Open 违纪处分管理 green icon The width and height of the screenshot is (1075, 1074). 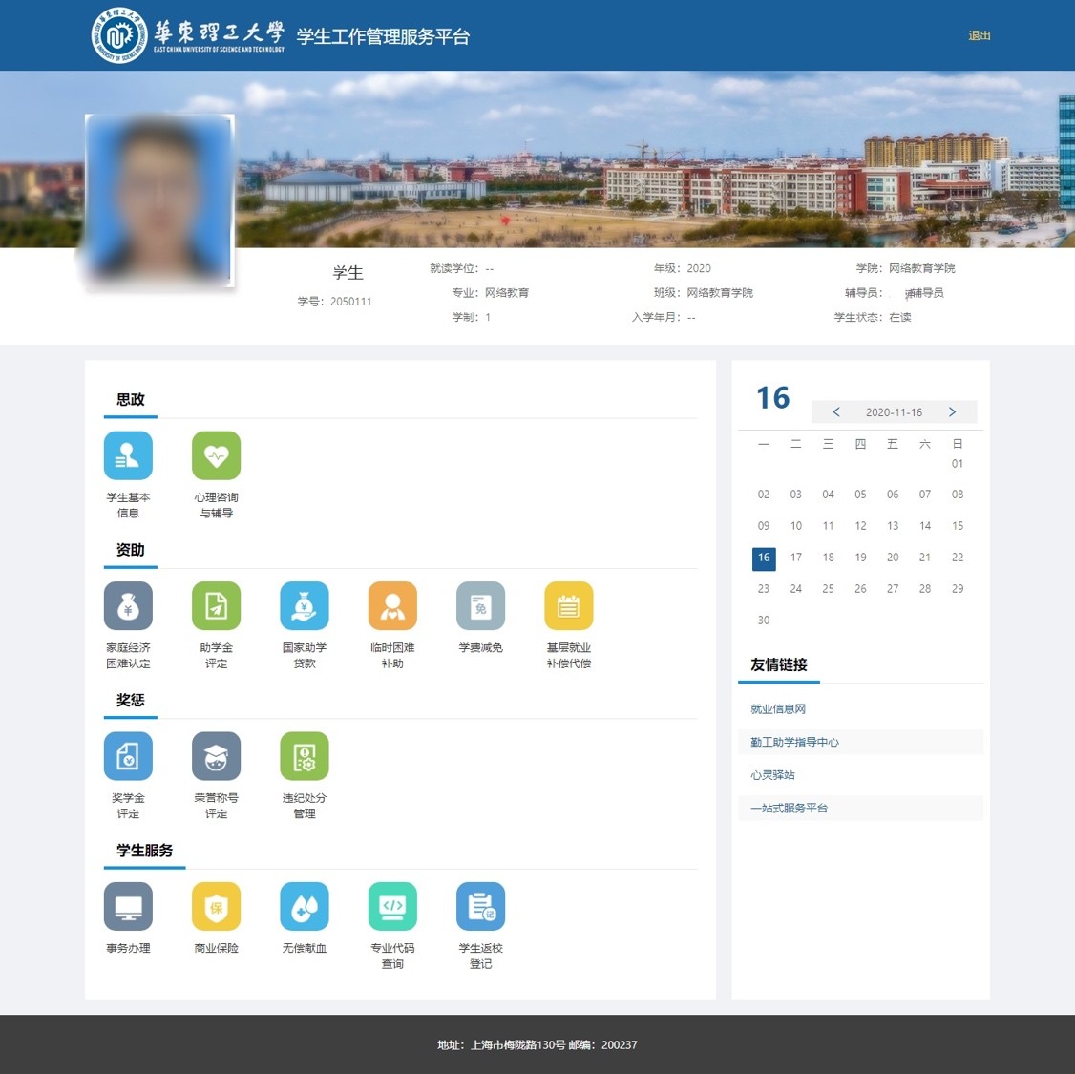click(x=305, y=756)
